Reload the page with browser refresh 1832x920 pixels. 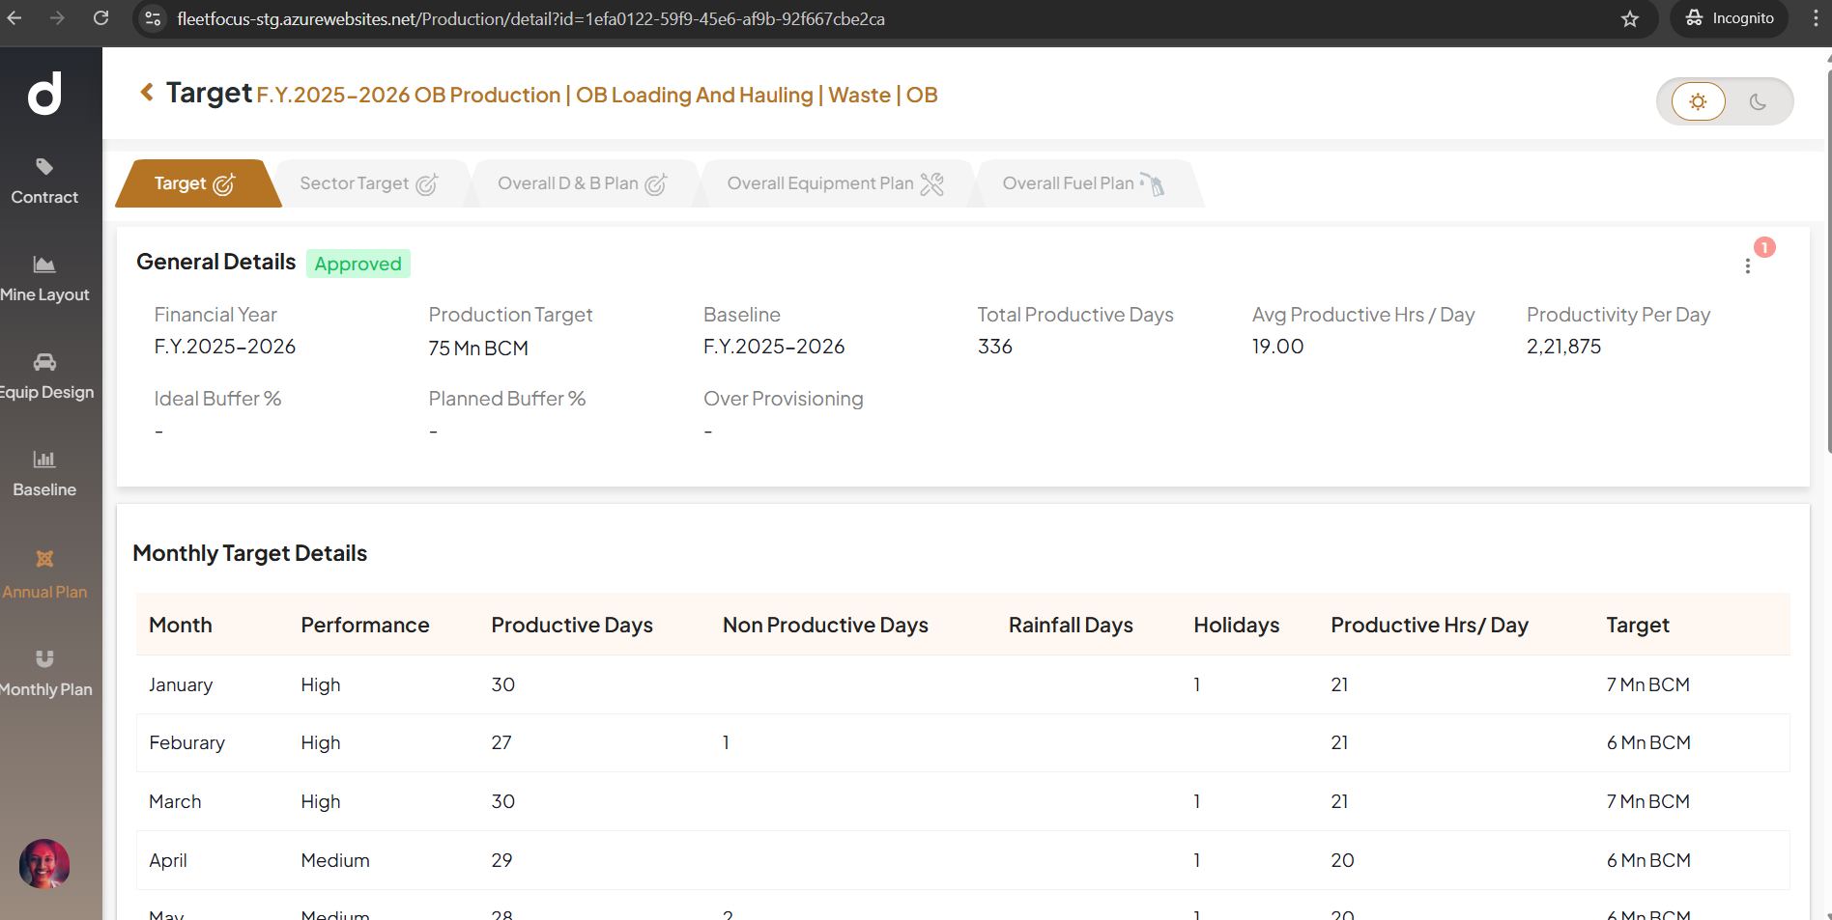[100, 18]
